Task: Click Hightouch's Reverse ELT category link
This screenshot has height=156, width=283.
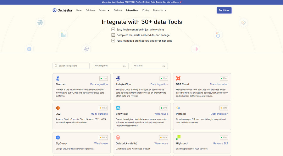Action: point(220,143)
